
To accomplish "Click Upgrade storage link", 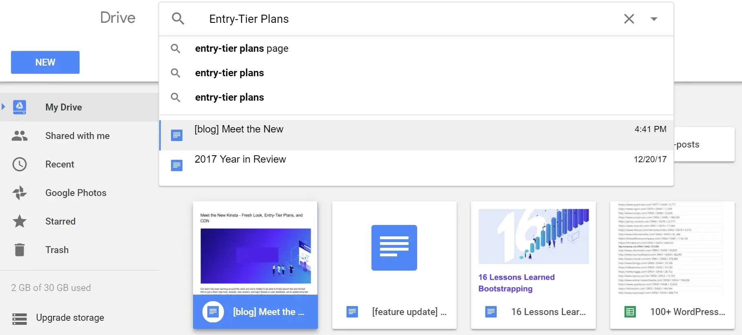I will (x=70, y=317).
